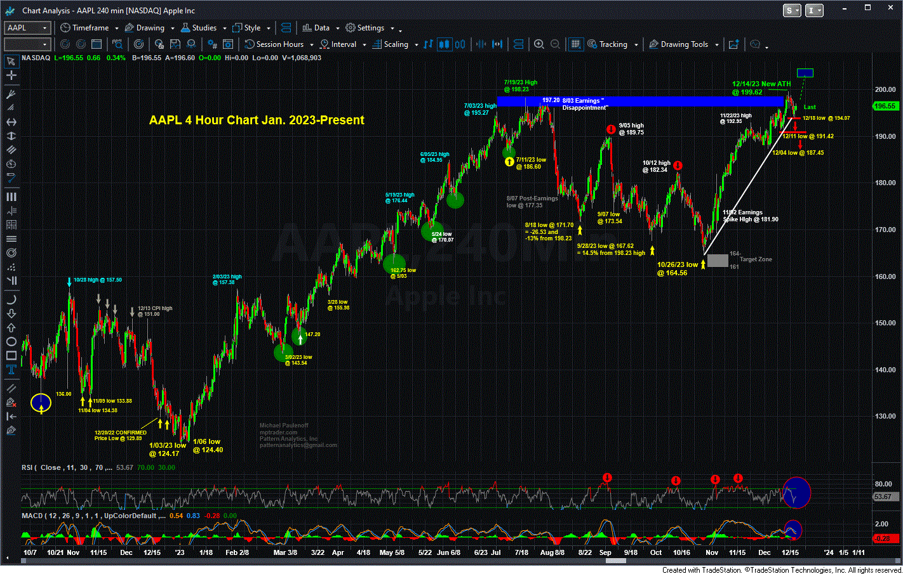Open the Tracking menu
The width and height of the screenshot is (903, 574).
(607, 44)
